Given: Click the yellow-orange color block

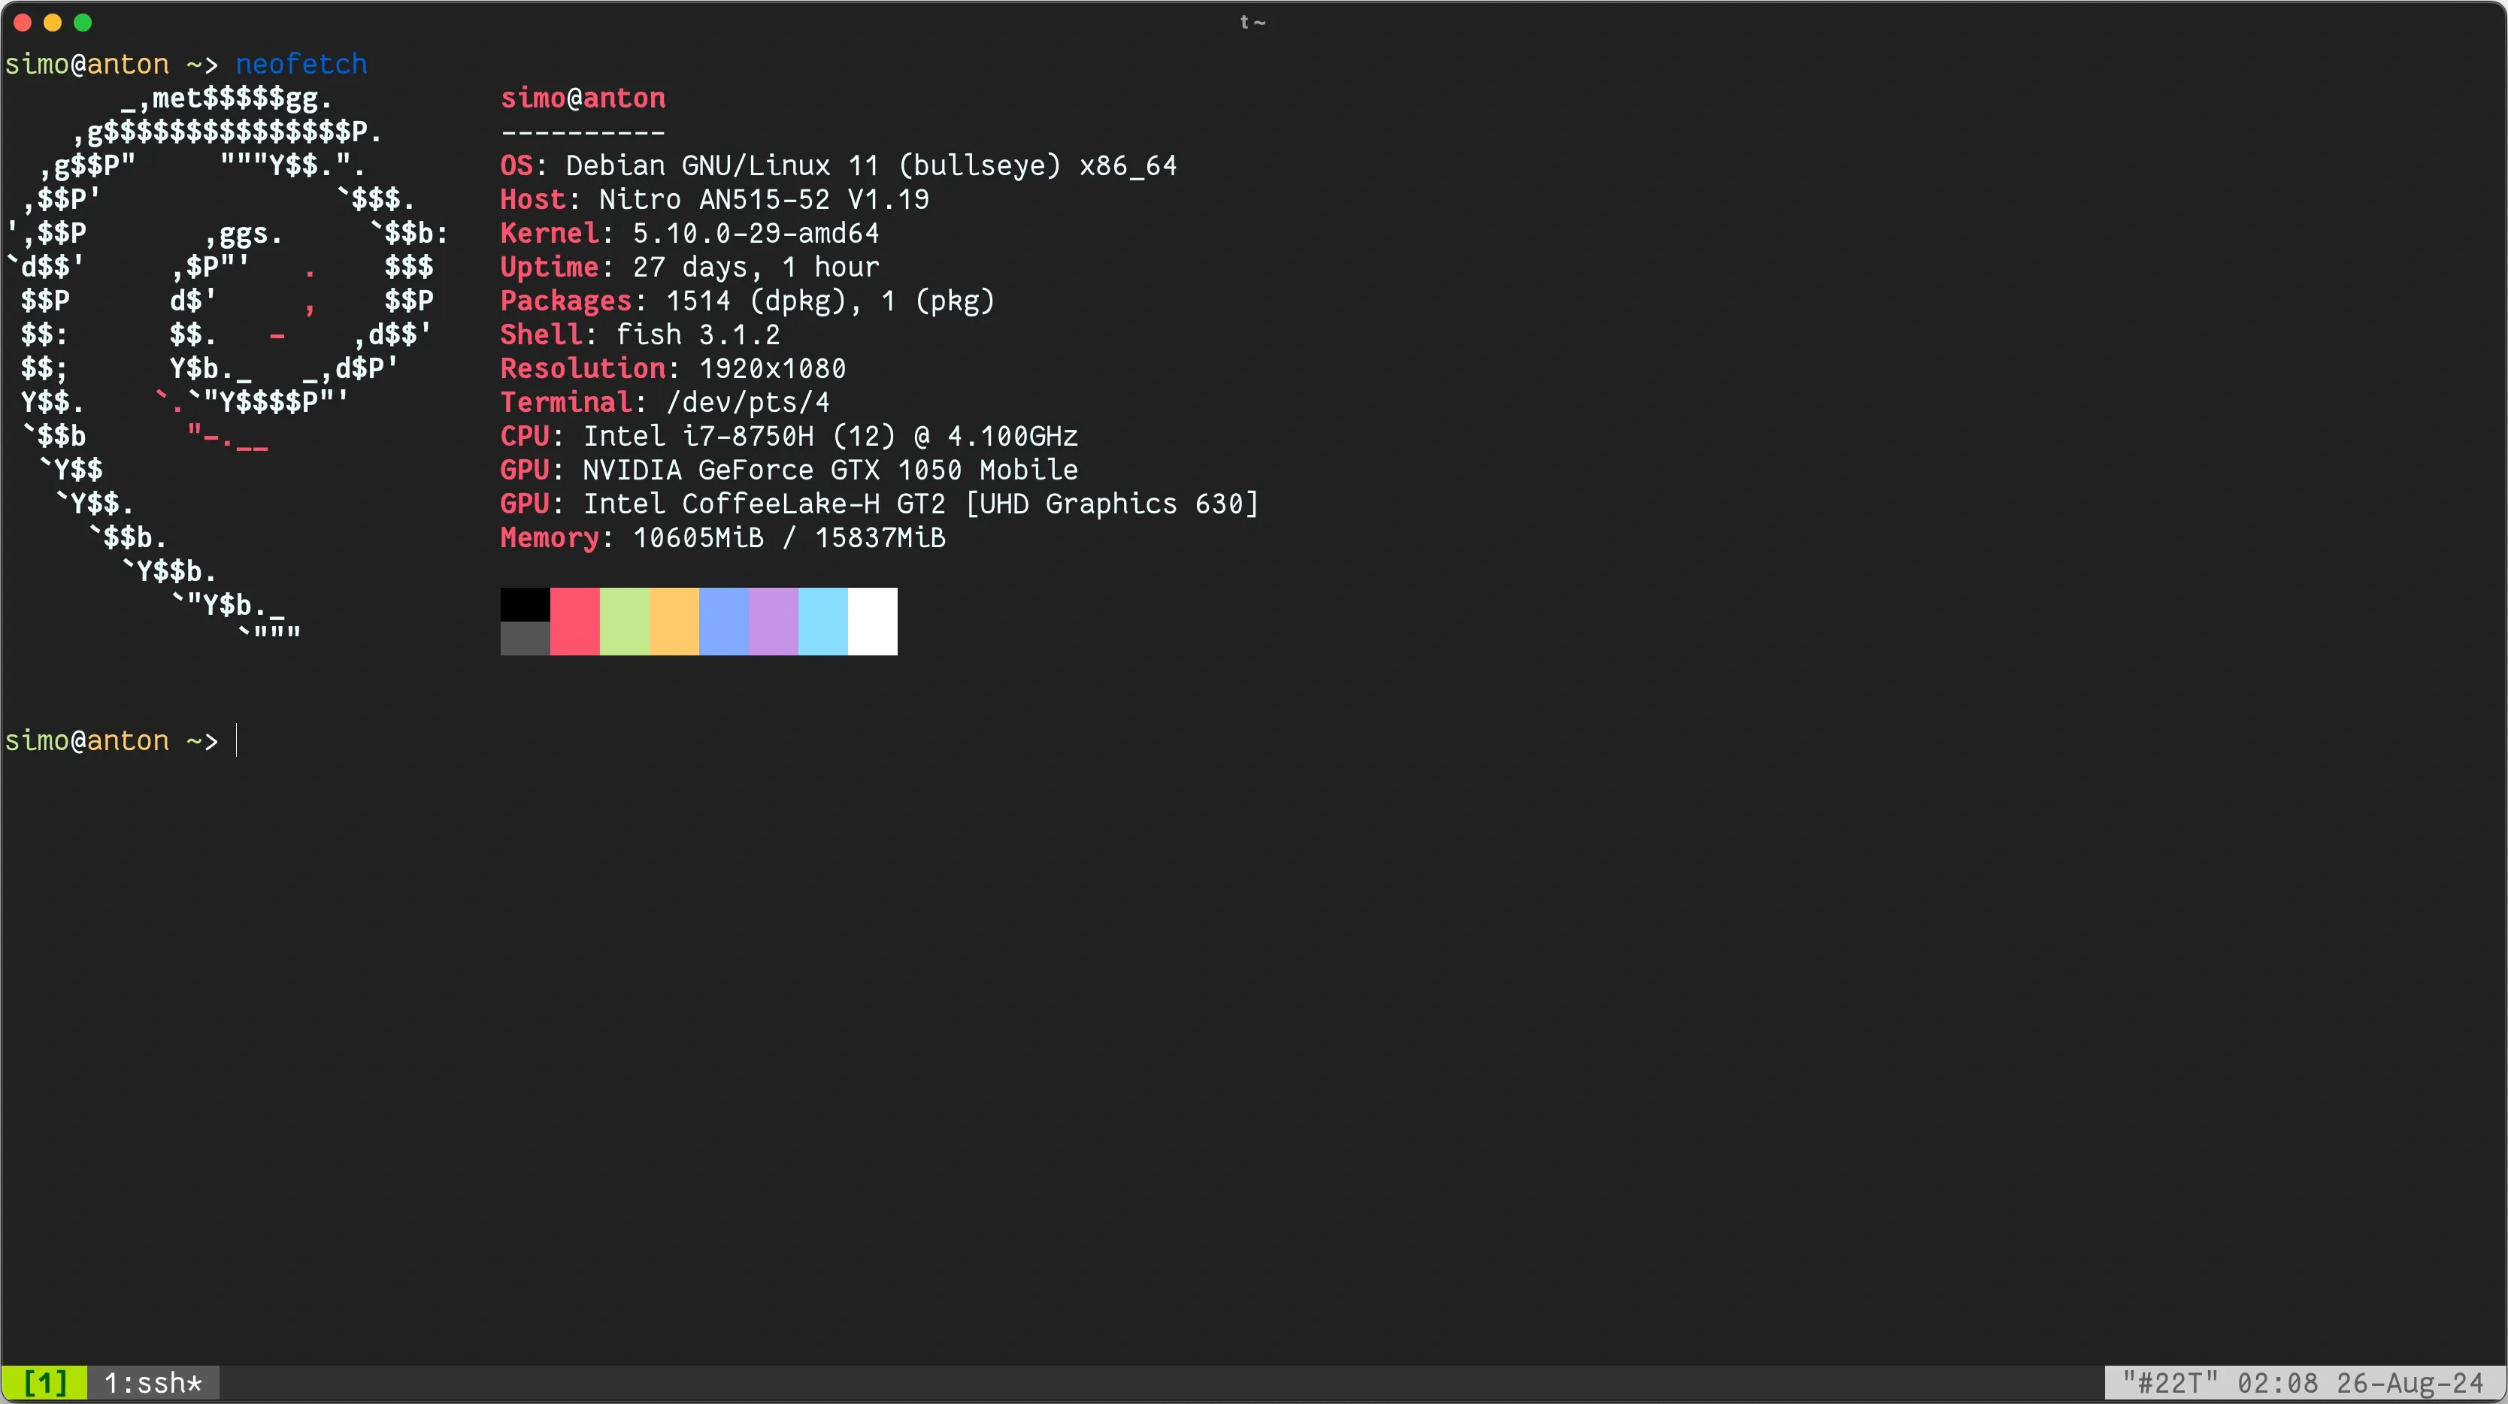Looking at the screenshot, I should tap(674, 621).
